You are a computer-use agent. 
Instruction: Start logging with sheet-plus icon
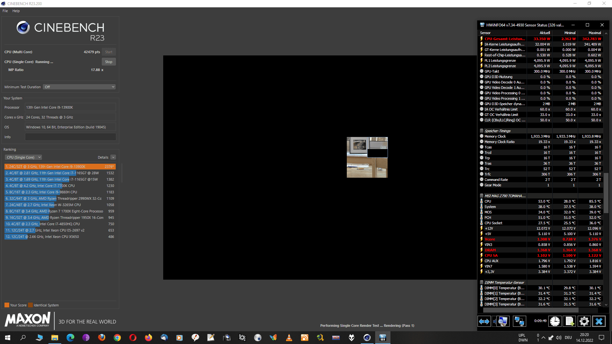569,321
